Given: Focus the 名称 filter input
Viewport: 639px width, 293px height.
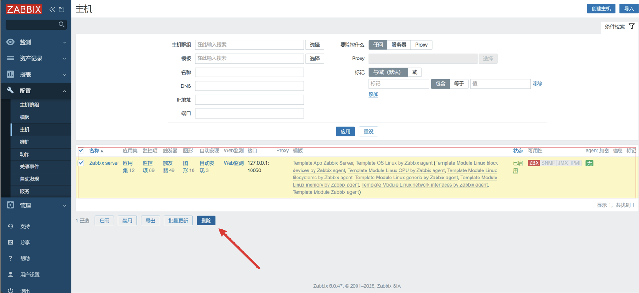Looking at the screenshot, I should point(249,72).
